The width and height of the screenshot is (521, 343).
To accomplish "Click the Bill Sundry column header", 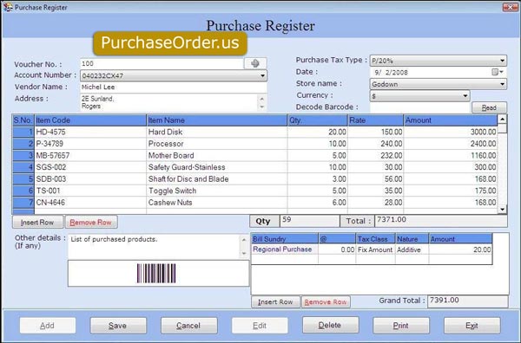I will [285, 239].
